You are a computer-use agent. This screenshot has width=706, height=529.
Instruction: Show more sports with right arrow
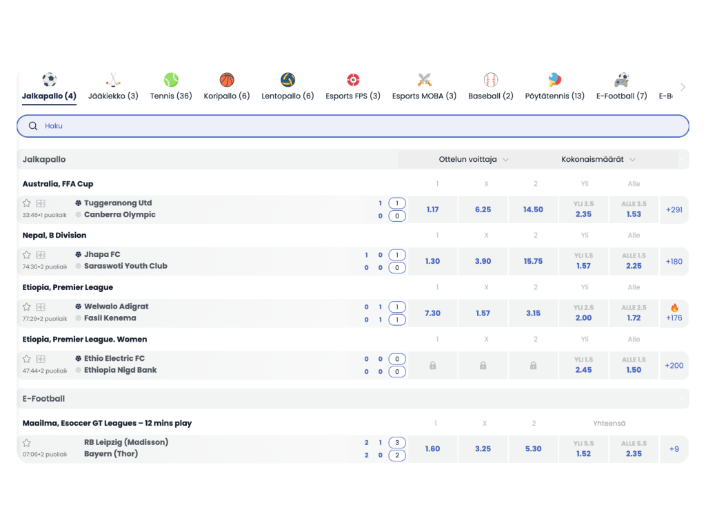683,87
